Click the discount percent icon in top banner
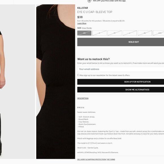The image size is (164, 164). pyautogui.click(x=89, y=1)
